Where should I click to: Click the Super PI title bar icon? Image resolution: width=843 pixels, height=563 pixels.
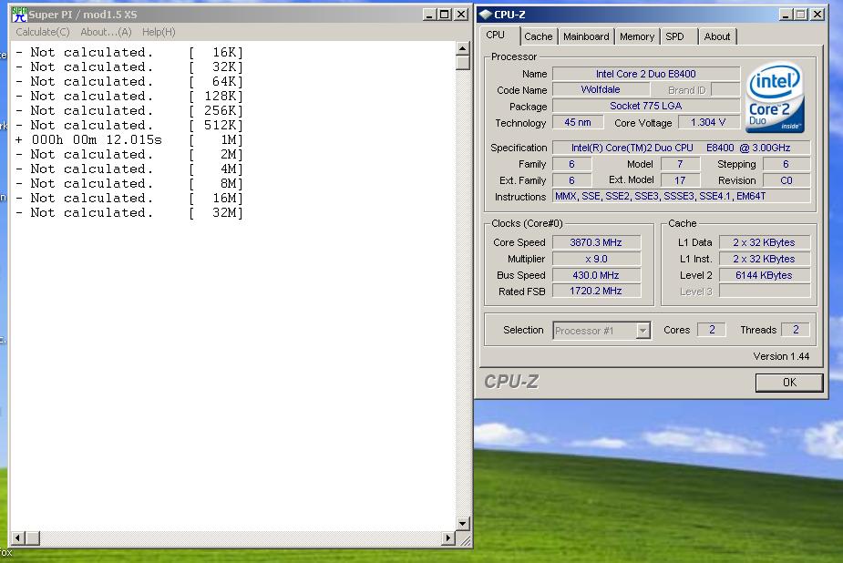pyautogui.click(x=19, y=15)
